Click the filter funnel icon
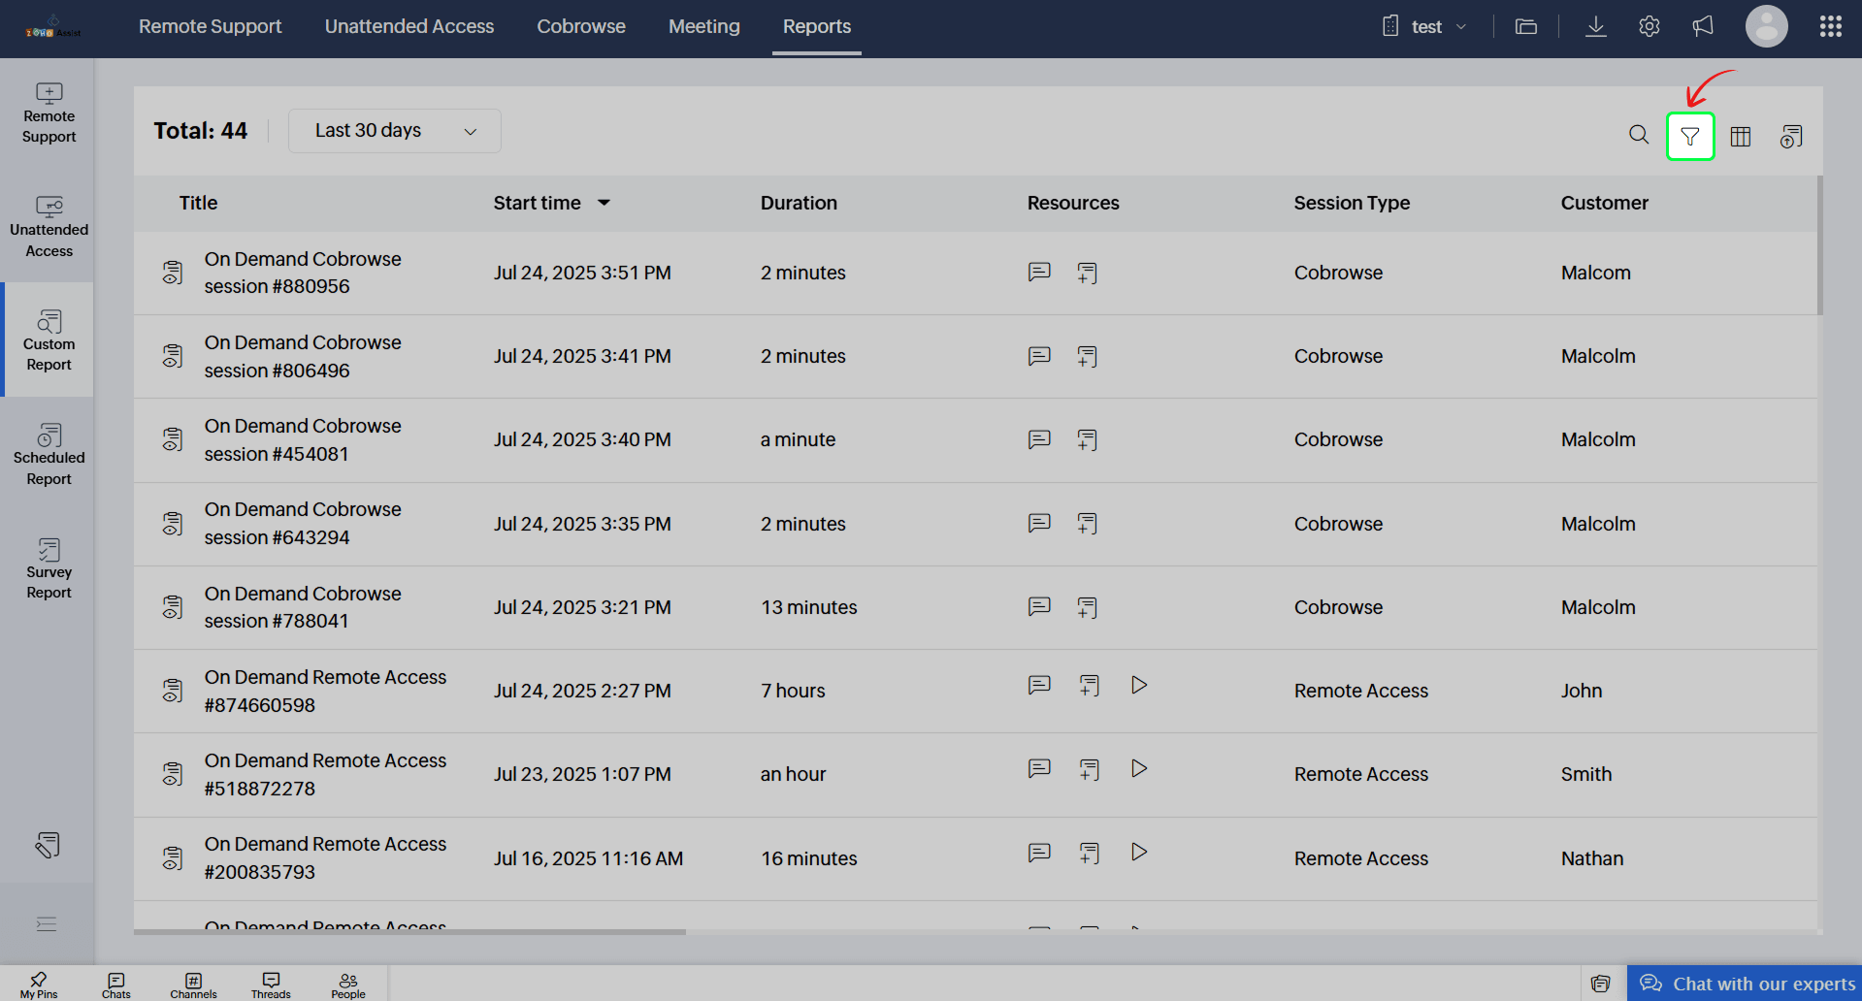The height and width of the screenshot is (1001, 1862). click(1690, 137)
